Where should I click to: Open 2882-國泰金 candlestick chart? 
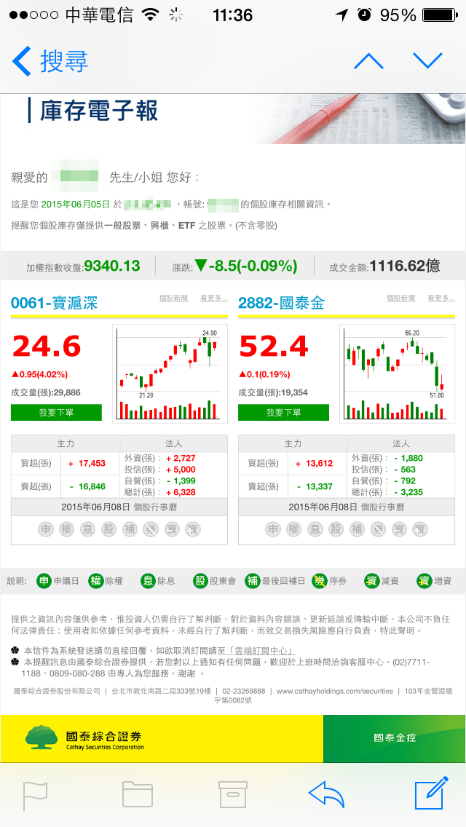point(397,373)
